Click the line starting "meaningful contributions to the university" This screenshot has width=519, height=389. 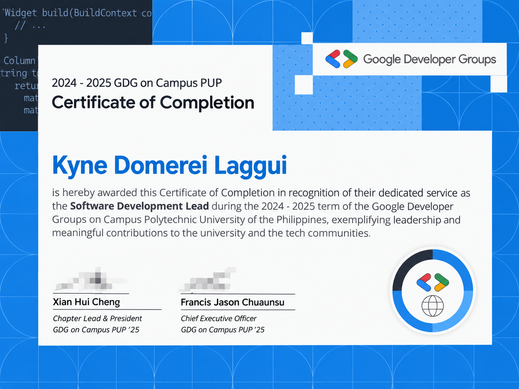211,233
